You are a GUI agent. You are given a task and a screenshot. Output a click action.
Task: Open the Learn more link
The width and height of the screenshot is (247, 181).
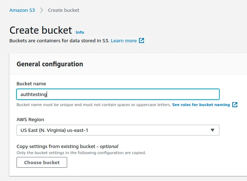[124, 41]
